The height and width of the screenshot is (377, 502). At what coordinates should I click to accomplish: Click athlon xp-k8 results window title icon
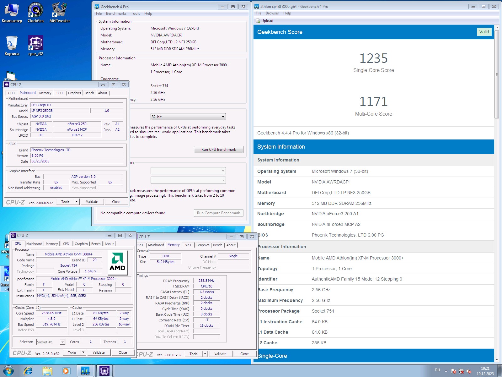tap(257, 6)
